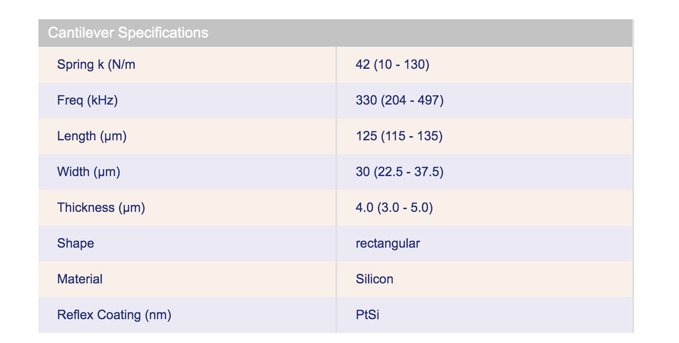The image size is (679, 343).
Task: Click the thickness value 4.0 (3.0 - 5.0)
Action: click(394, 208)
